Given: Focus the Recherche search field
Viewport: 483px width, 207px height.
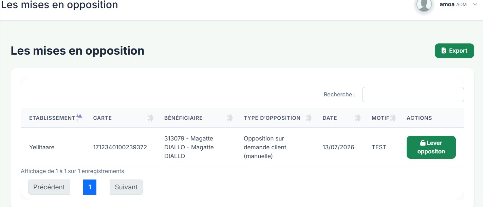Looking at the screenshot, I should (x=413, y=94).
